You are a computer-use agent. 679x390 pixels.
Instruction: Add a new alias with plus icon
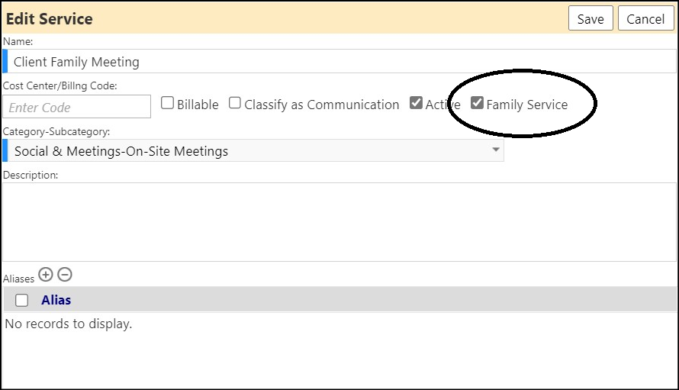point(46,275)
